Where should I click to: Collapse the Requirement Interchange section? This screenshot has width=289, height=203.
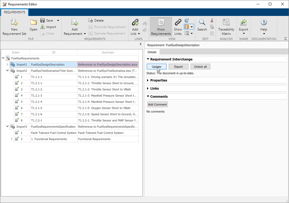pos(148,59)
